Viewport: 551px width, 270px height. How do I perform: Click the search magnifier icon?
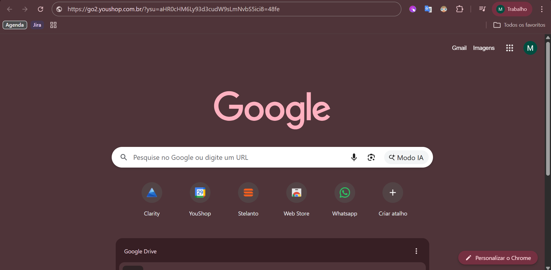coord(124,157)
